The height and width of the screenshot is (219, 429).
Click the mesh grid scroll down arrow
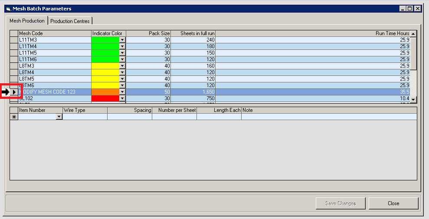pyautogui.click(x=413, y=99)
